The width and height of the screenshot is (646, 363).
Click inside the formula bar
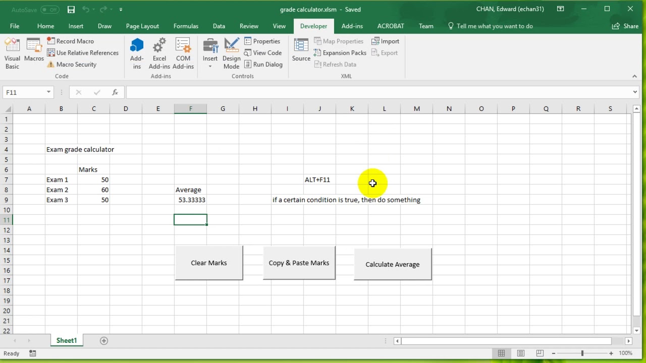coord(379,92)
